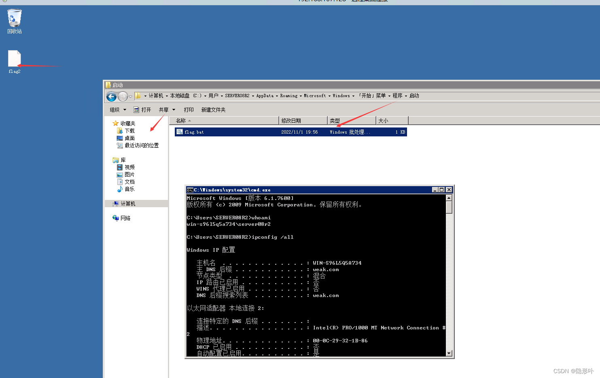Click 启动 in the address breadcrumb
Image resolution: width=600 pixels, height=378 pixels.
[414, 96]
